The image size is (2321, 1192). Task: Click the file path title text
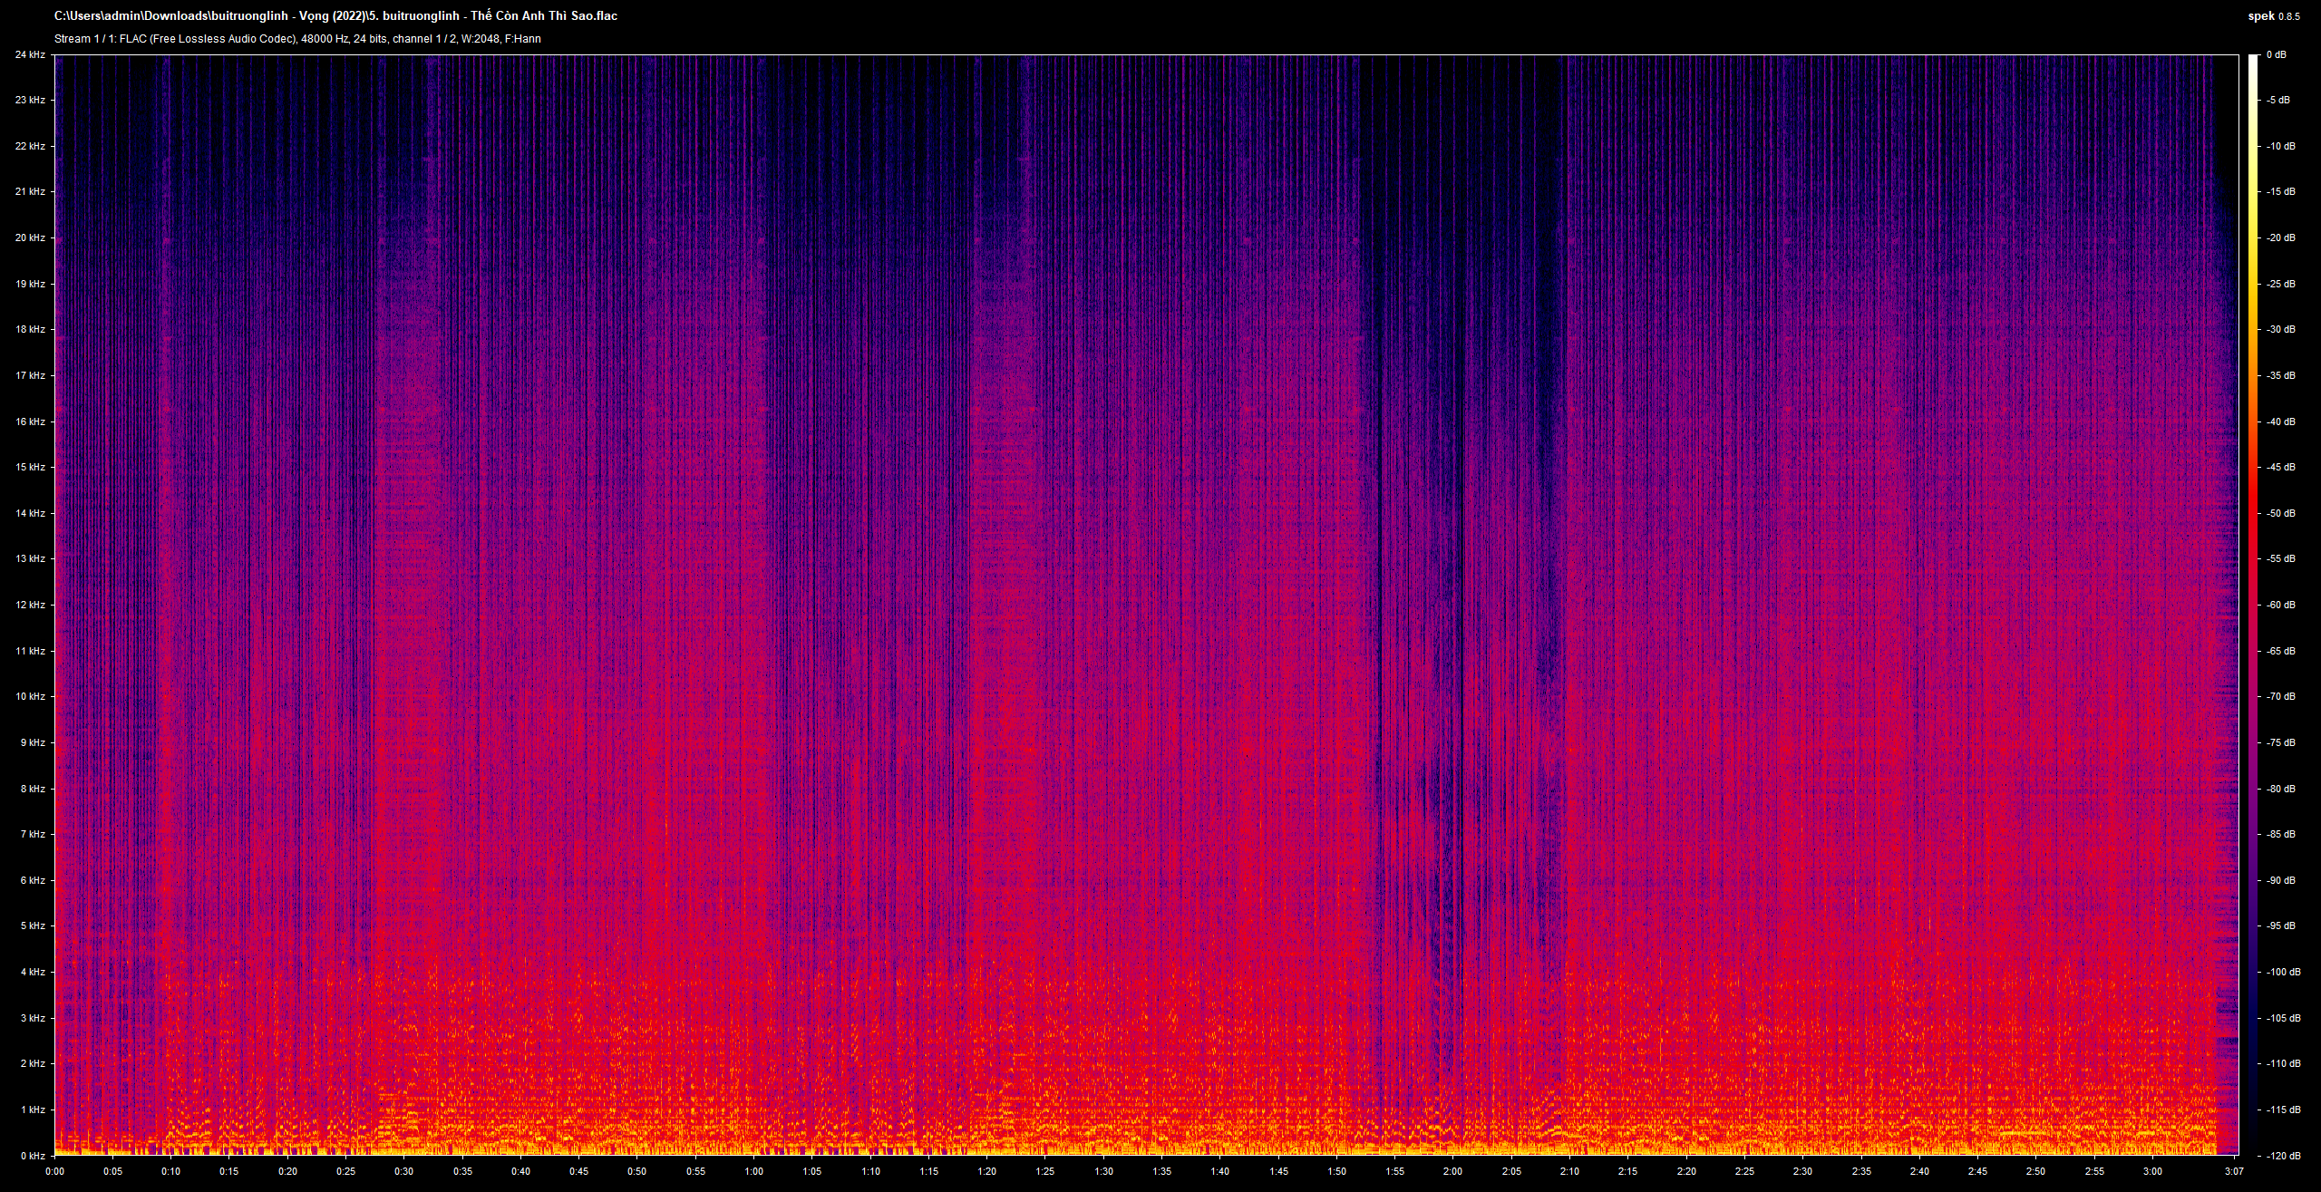[x=336, y=15]
